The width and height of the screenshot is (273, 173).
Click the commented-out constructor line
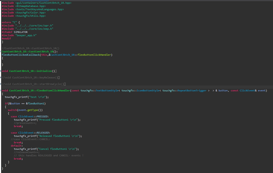click(30, 48)
